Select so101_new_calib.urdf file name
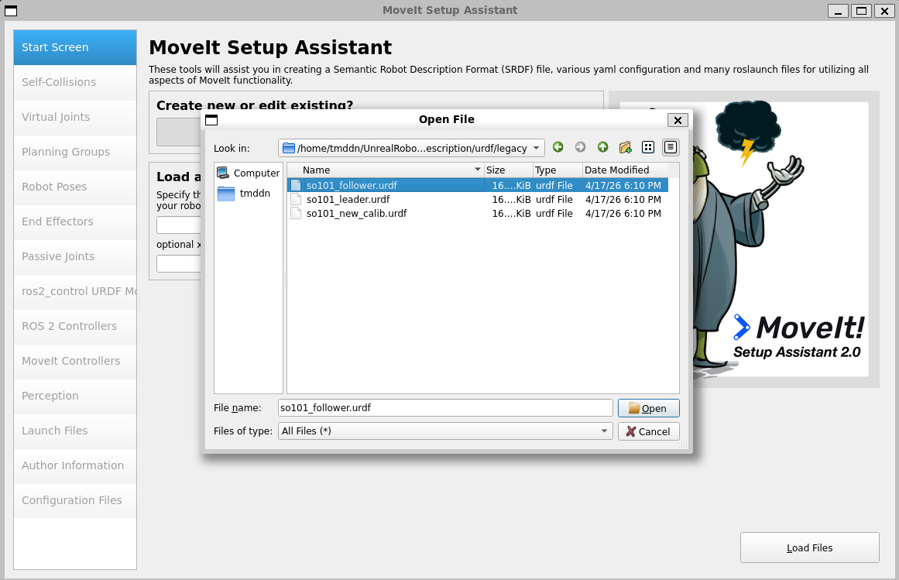The image size is (899, 580). point(357,213)
